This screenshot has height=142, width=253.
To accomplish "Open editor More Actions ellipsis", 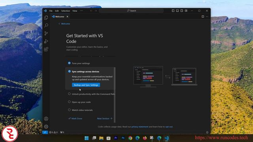I will [207, 17].
